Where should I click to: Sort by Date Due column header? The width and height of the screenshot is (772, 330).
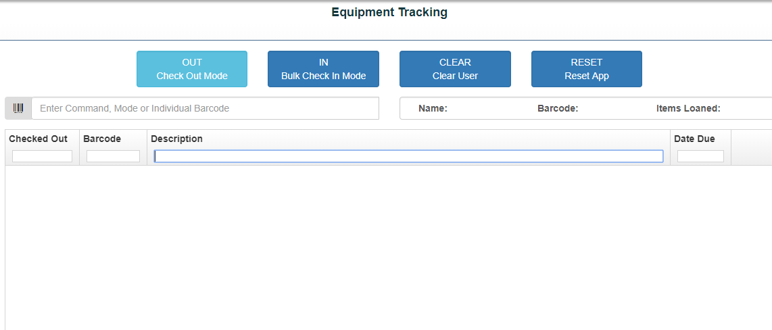click(694, 139)
